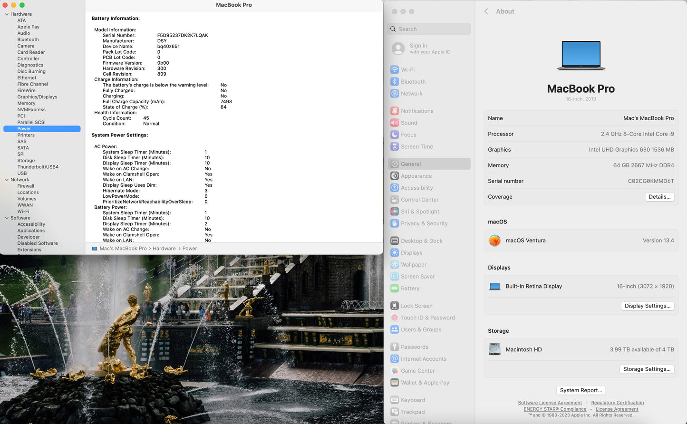Select the Bluetooth icon in System Settings
The image size is (687, 424).
point(395,82)
